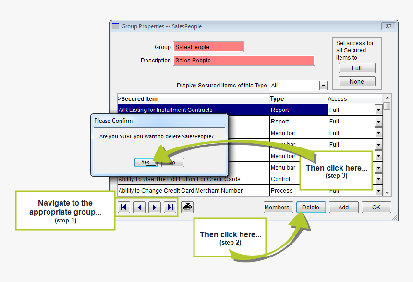Go to first group record
Image resolution: width=413 pixels, height=282 pixels.
[123, 208]
